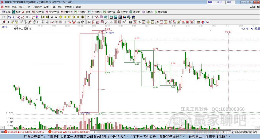Image resolution: width=260 pixels, height=139 pixels.
Task: Click the calendar date icon
Action: 111,17
